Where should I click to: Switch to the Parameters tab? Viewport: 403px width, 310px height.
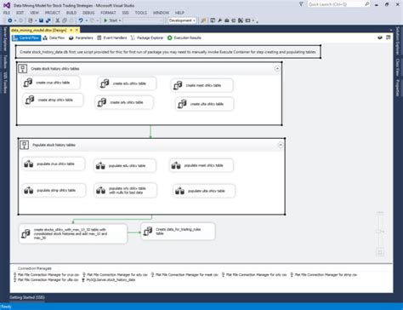click(81, 37)
